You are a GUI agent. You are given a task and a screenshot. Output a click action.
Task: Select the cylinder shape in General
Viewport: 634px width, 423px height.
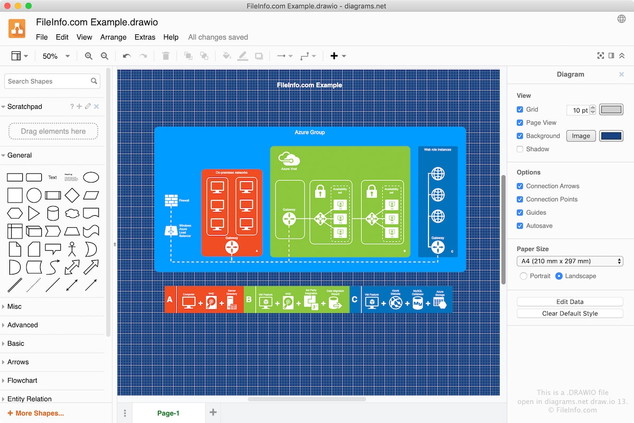pos(53,213)
